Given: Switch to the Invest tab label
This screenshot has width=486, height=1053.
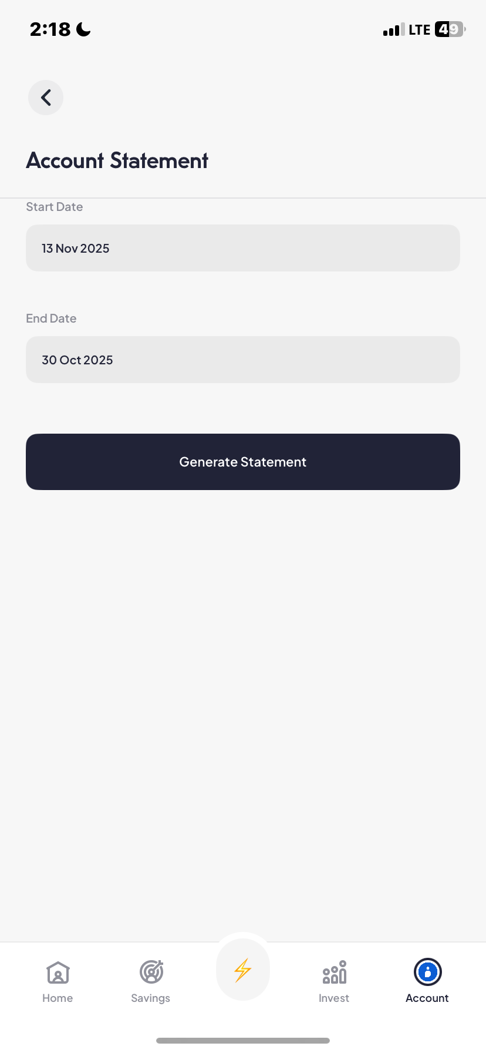Looking at the screenshot, I should 334,998.
